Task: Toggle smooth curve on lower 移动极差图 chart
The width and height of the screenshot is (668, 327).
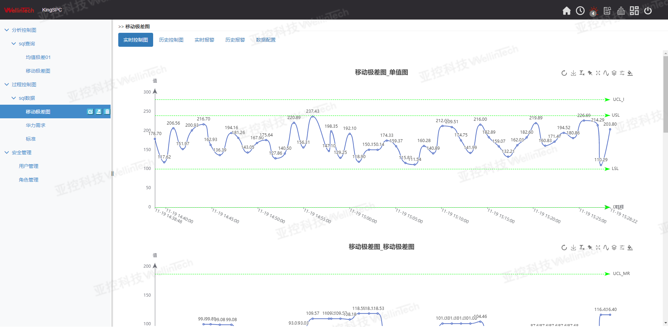Action: coord(606,247)
